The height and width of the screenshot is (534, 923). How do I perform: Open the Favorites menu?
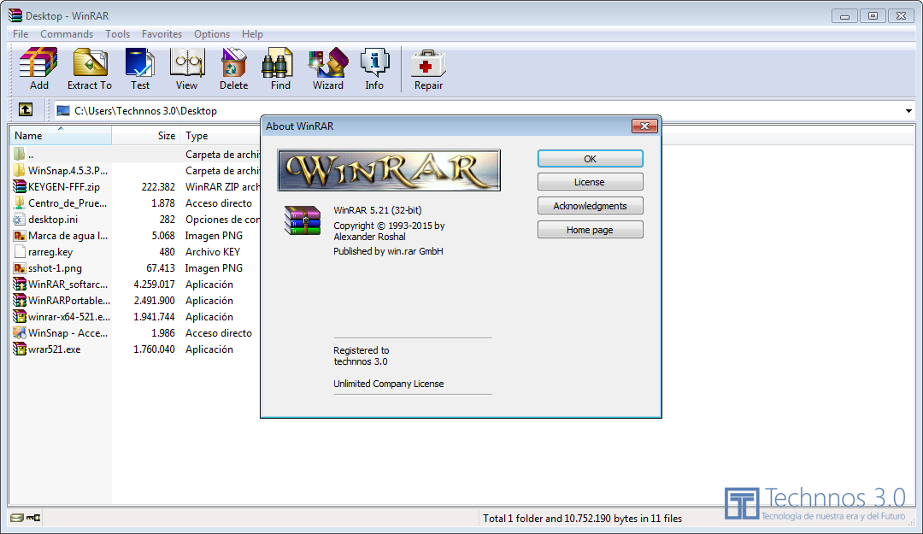(162, 34)
